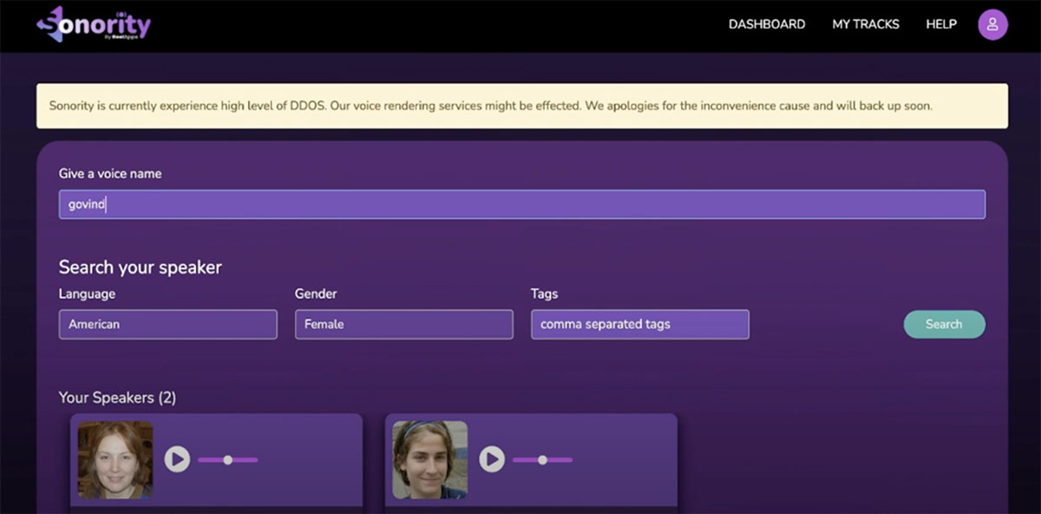Image resolution: width=1041 pixels, height=514 pixels.
Task: Open the user profile avatar icon
Action: pos(992,24)
